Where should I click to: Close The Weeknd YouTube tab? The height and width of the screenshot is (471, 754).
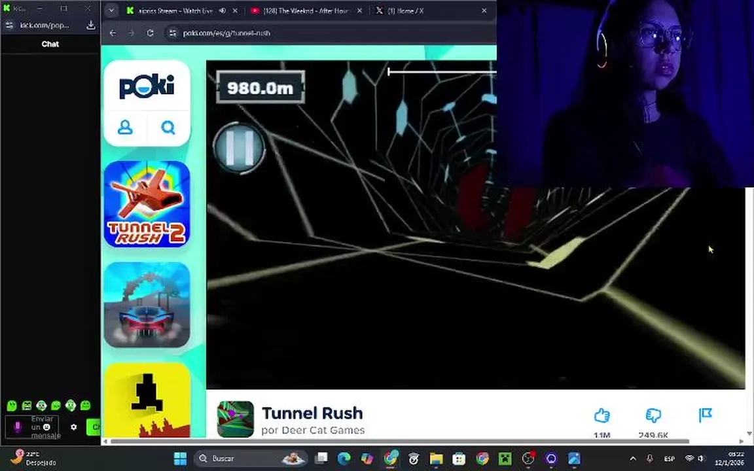point(359,10)
